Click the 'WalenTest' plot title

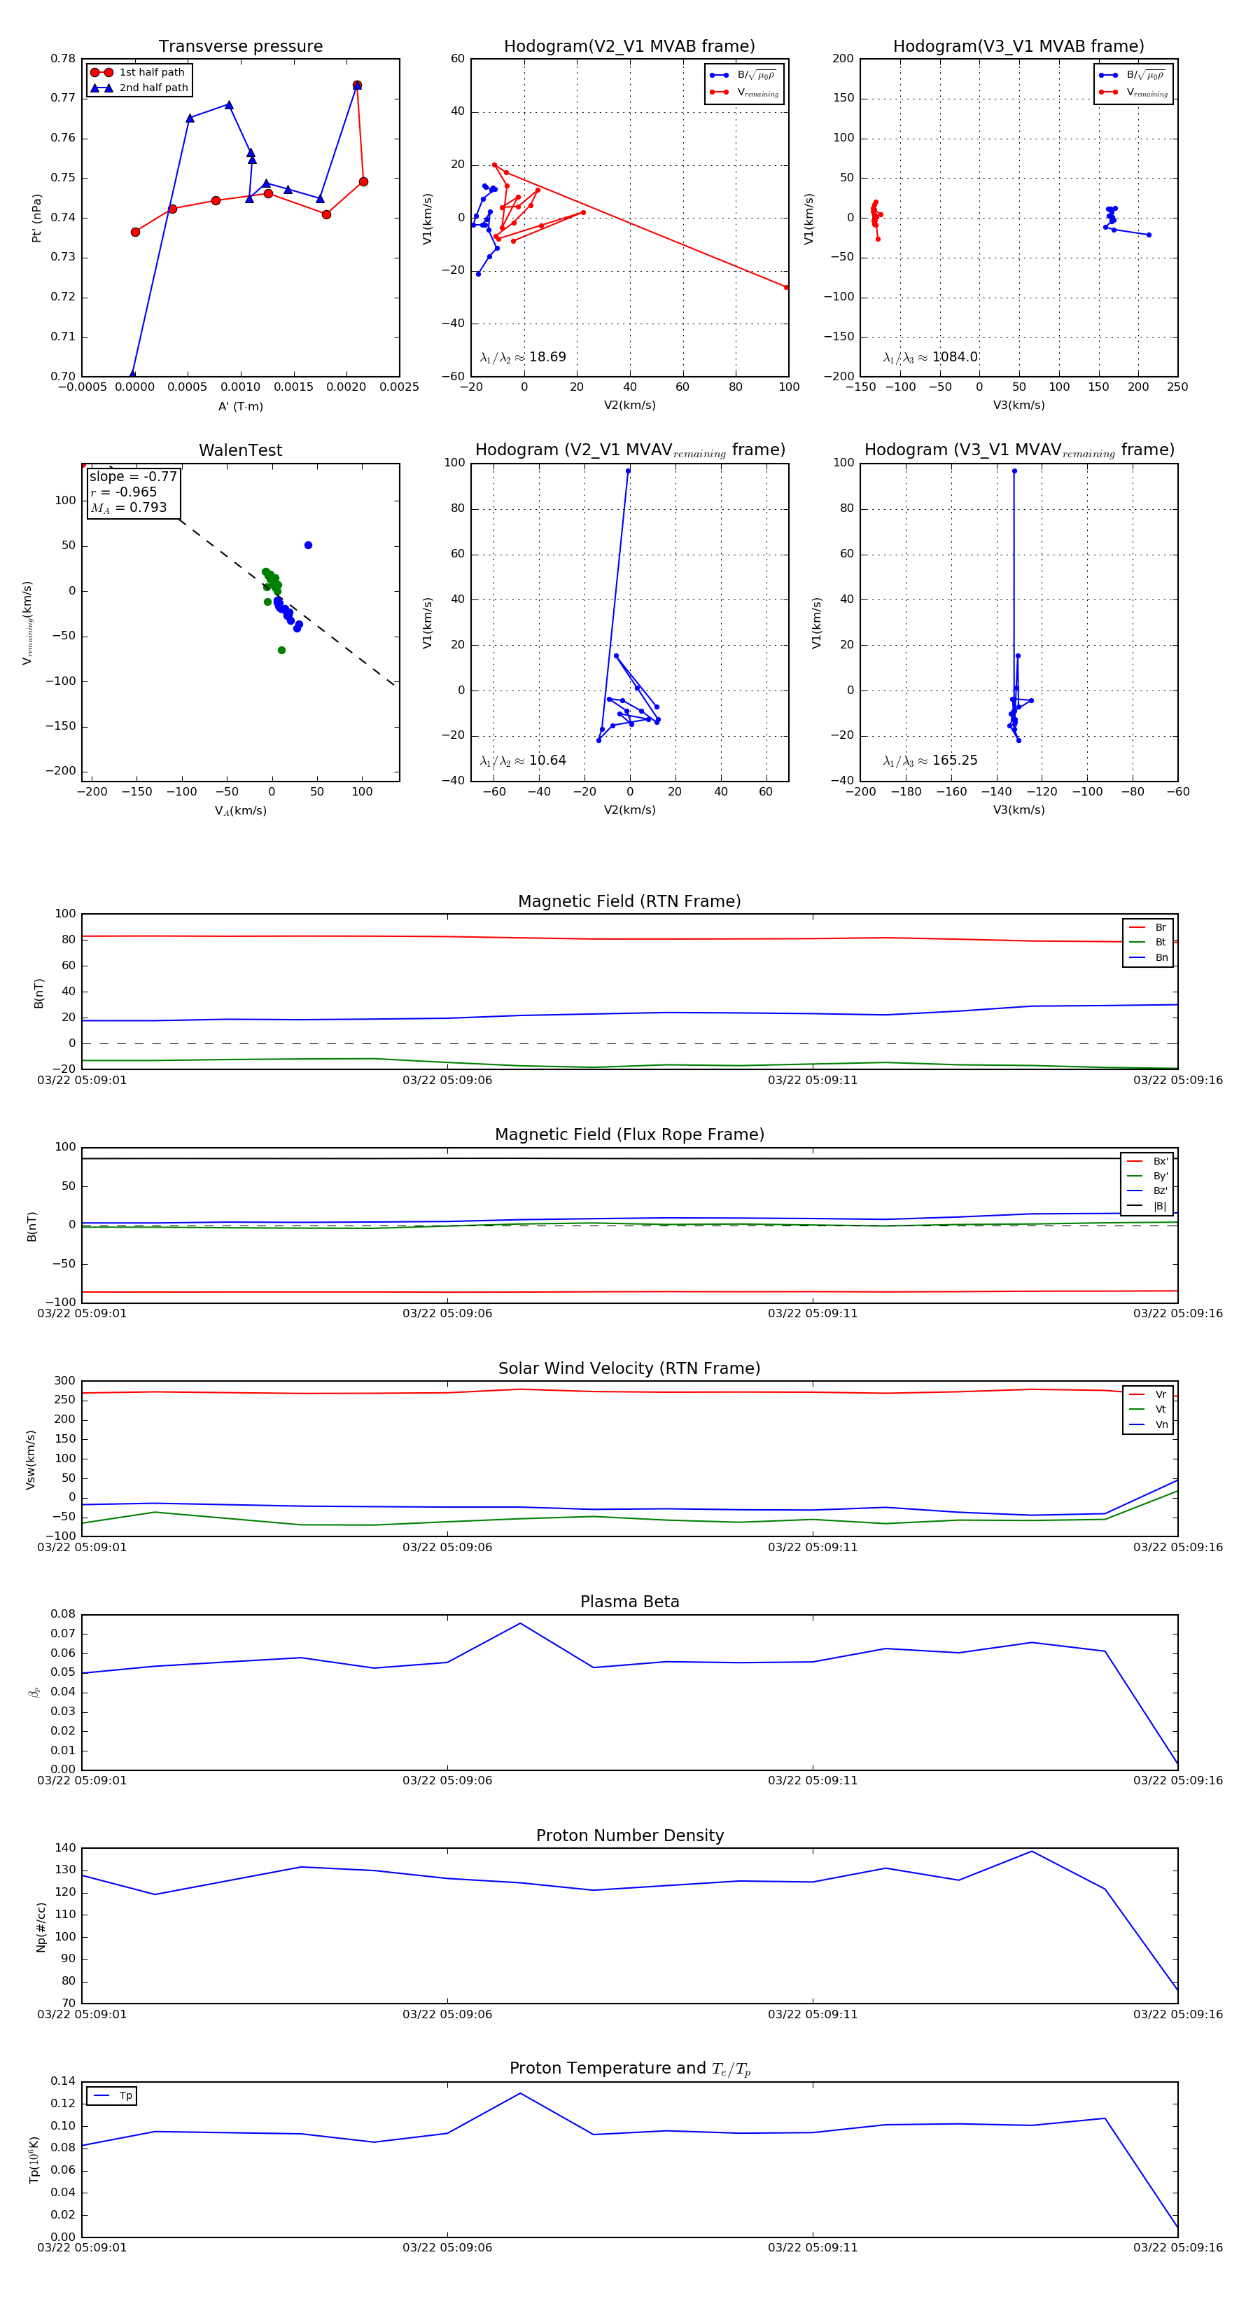click(240, 450)
